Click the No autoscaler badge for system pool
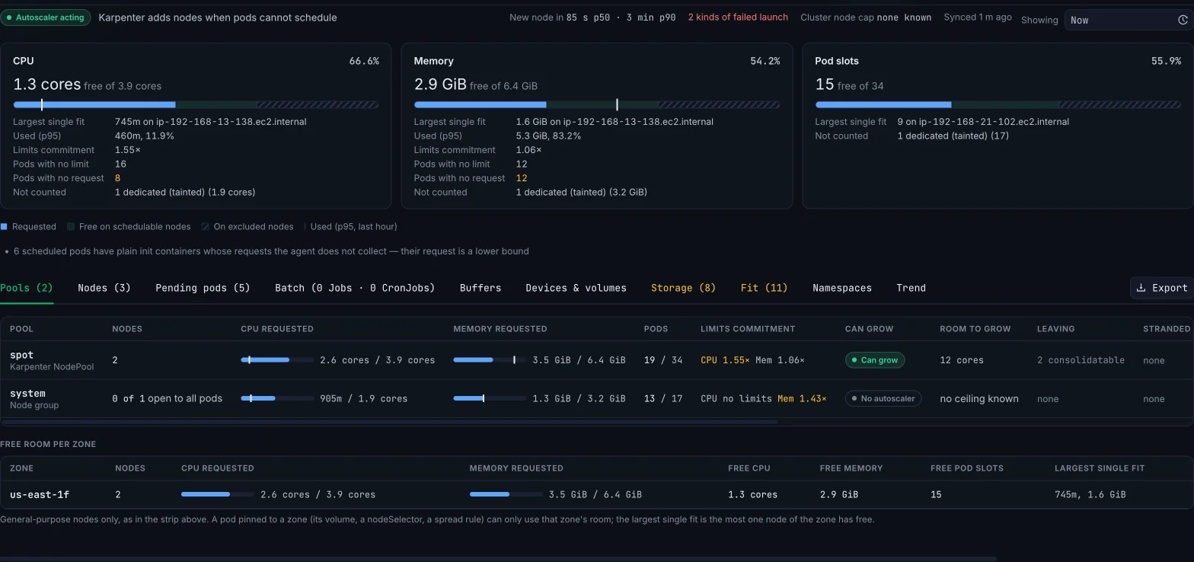This screenshot has width=1194, height=562. click(883, 398)
